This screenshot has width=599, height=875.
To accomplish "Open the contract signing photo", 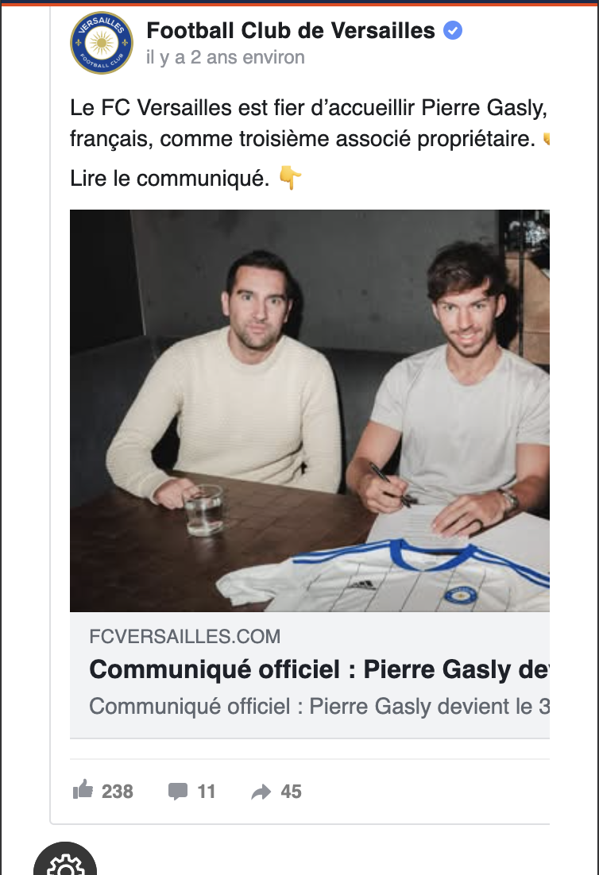I will click(x=310, y=410).
